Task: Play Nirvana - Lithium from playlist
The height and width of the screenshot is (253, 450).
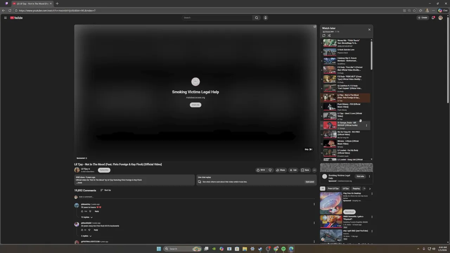Action: 345,144
